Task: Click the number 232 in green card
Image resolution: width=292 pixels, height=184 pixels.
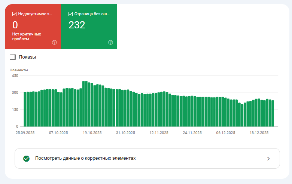Action: tap(77, 25)
